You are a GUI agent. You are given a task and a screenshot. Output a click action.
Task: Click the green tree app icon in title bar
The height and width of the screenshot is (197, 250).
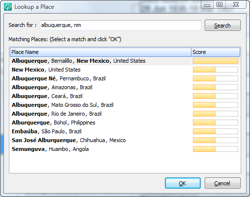(x=8, y=7)
